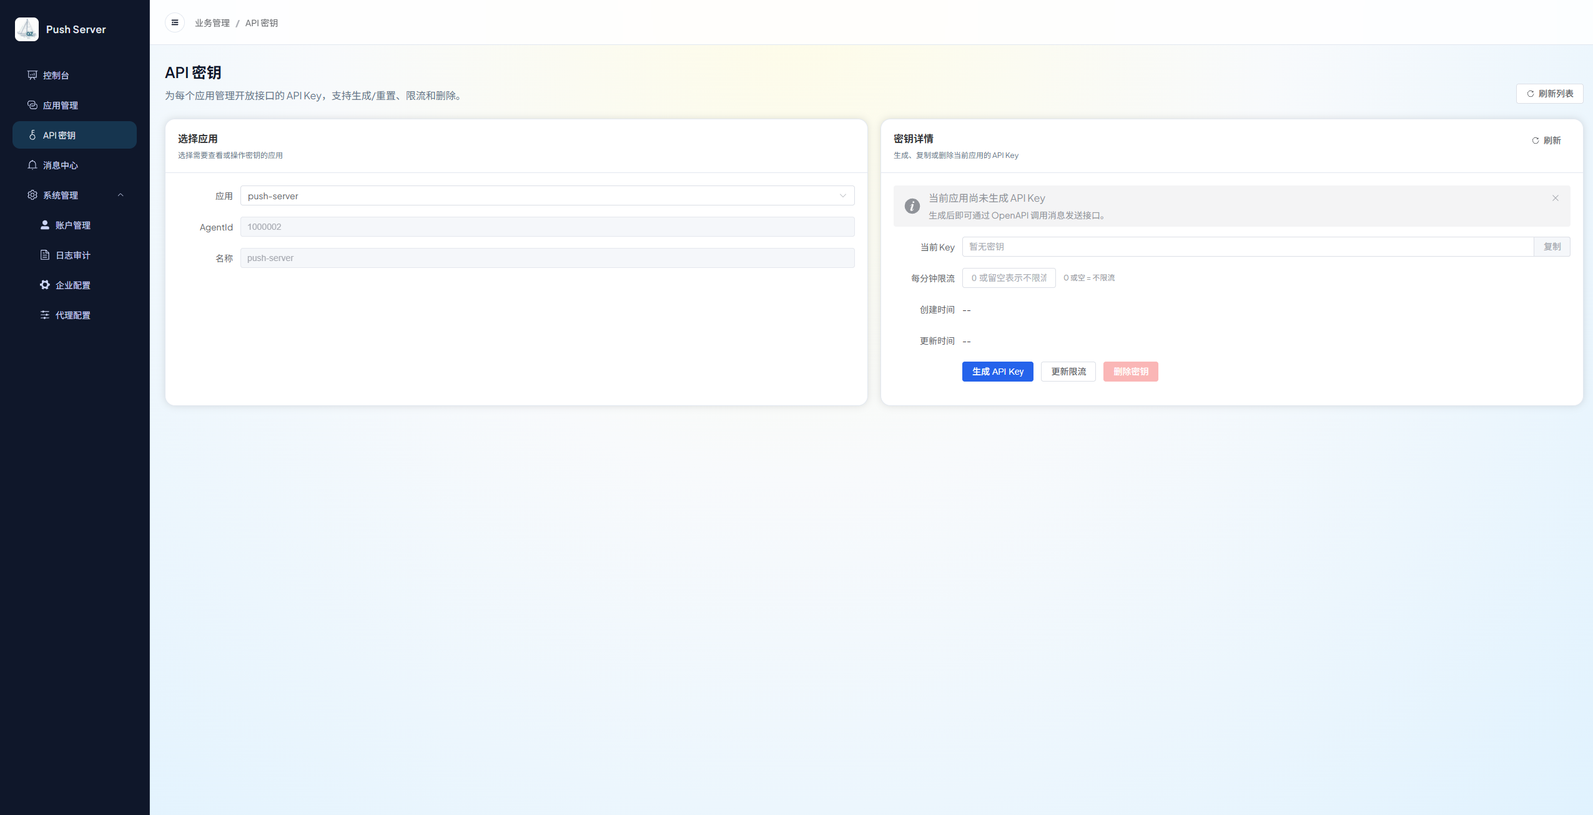Image resolution: width=1593 pixels, height=815 pixels.
Task: Dismiss the API Key info alert
Action: point(1555,198)
